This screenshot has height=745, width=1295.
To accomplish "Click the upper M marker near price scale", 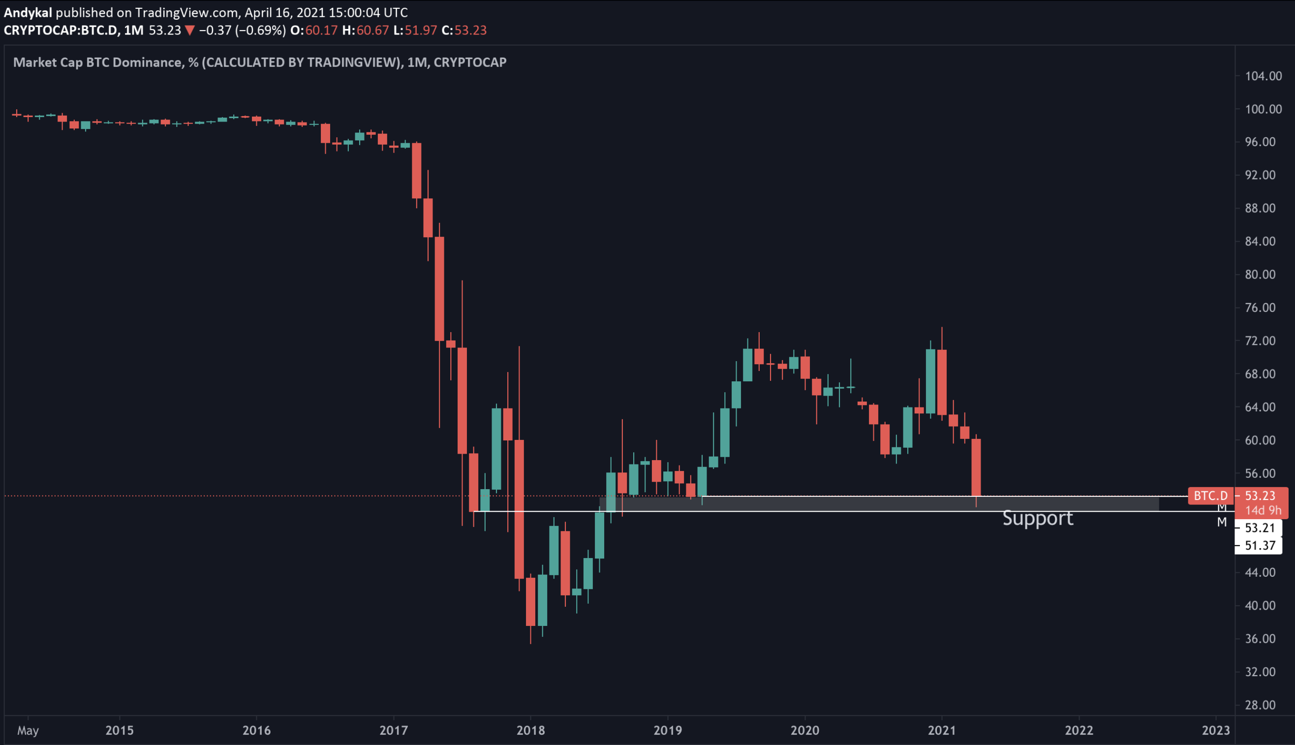I will click(x=1222, y=507).
